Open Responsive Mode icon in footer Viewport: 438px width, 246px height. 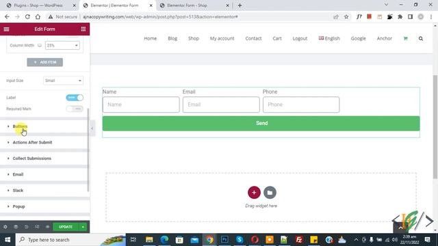pyautogui.click(x=37, y=227)
